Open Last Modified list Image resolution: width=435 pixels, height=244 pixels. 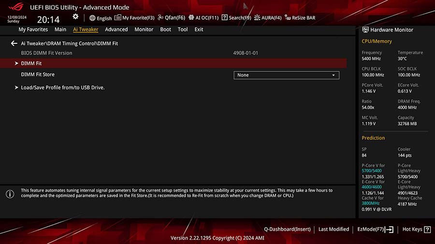pos(333,229)
